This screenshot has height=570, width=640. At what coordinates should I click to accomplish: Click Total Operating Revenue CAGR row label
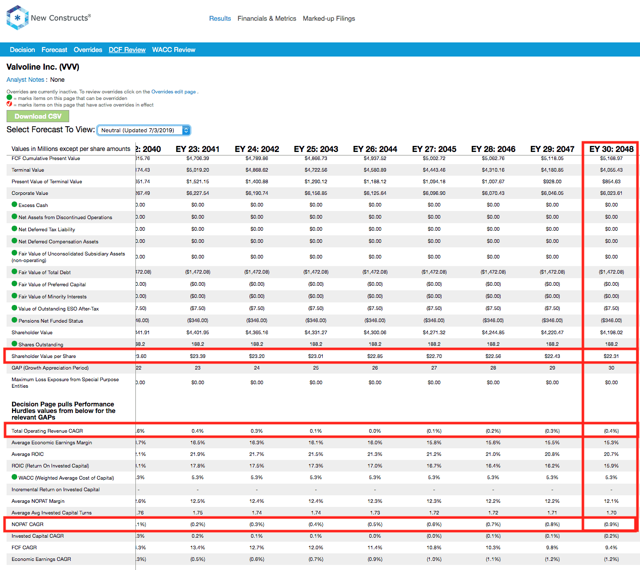tap(47, 431)
